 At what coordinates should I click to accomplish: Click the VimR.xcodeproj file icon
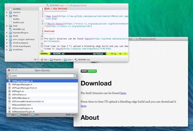click(11, 43)
